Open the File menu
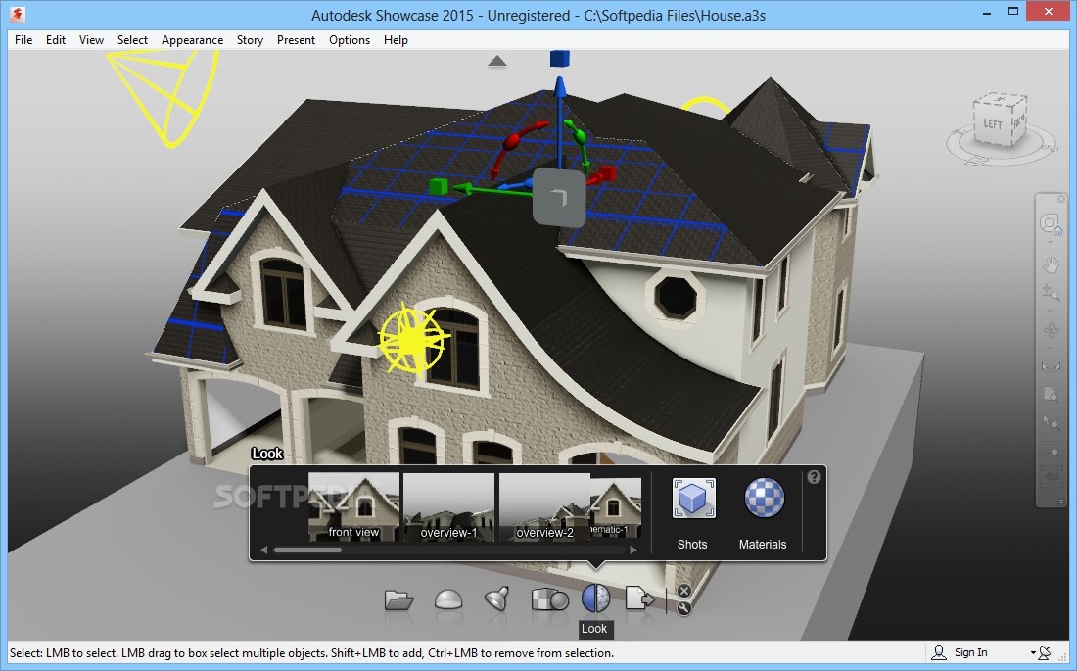 pyautogui.click(x=23, y=40)
